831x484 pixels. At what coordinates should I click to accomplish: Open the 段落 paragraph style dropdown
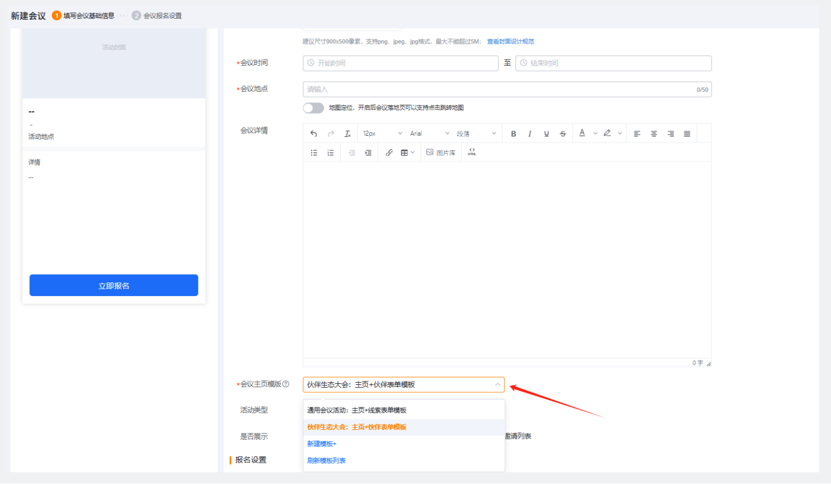tap(477, 133)
